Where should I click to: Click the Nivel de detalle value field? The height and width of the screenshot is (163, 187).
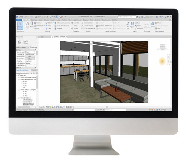tap(30, 52)
